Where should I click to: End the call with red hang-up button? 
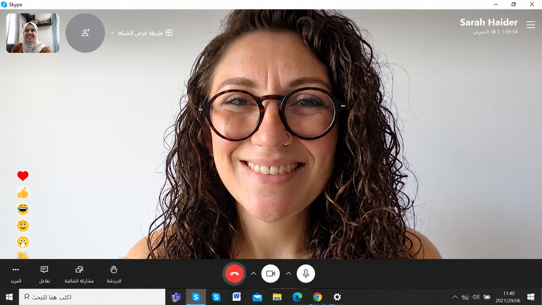pos(234,274)
